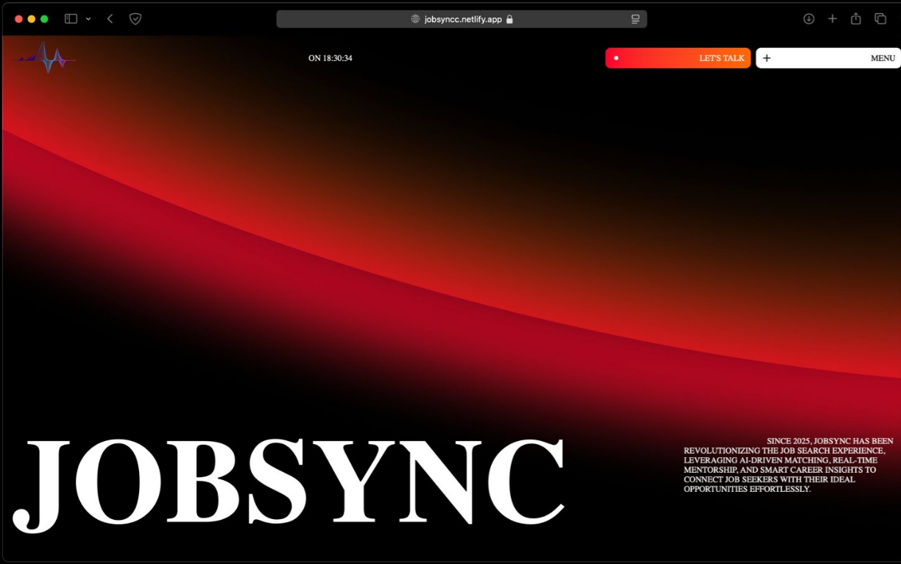Go back to previous page

[x=110, y=18]
